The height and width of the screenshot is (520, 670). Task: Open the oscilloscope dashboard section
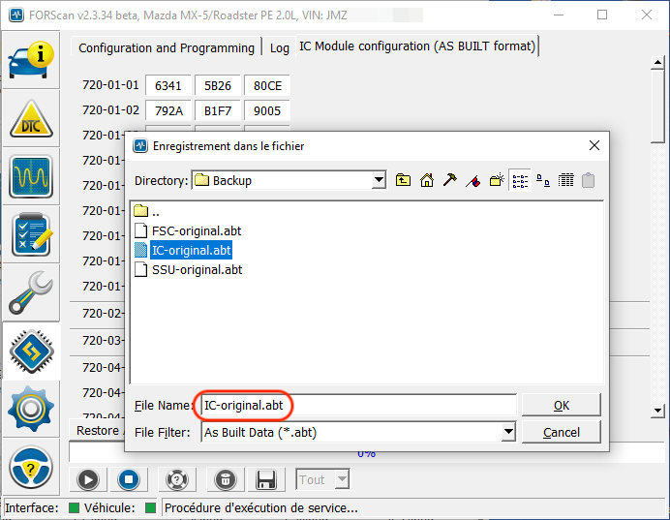pos(31,177)
